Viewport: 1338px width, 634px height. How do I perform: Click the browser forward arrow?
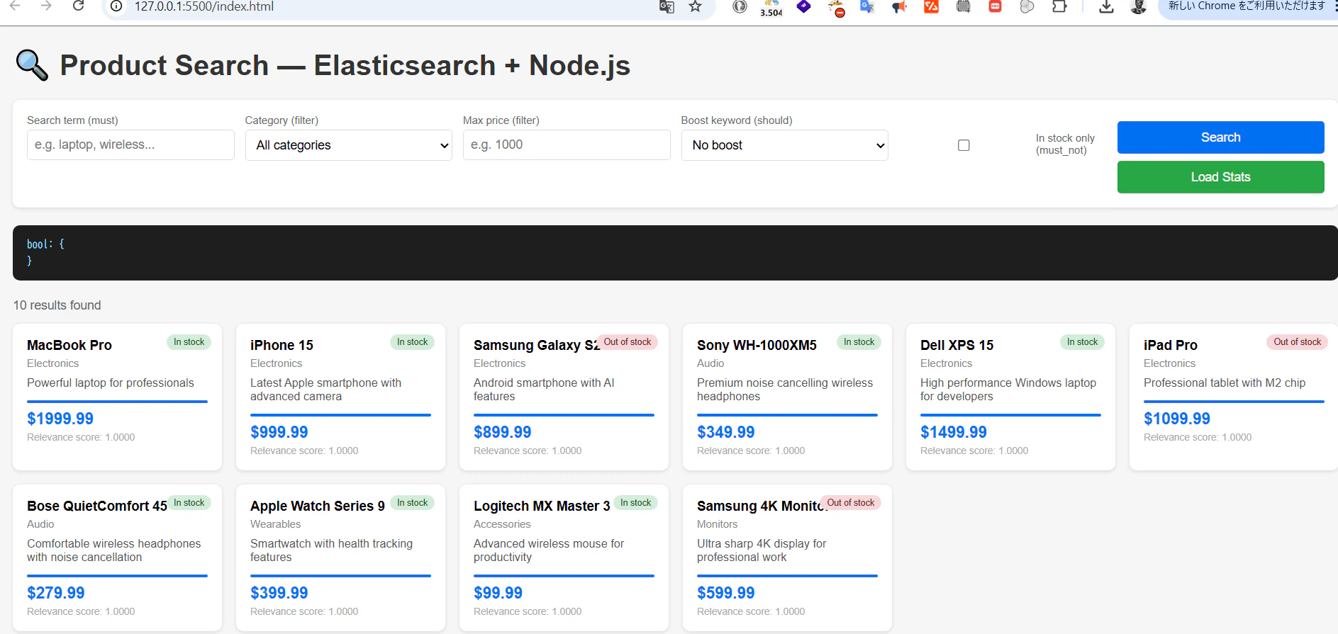click(x=47, y=6)
